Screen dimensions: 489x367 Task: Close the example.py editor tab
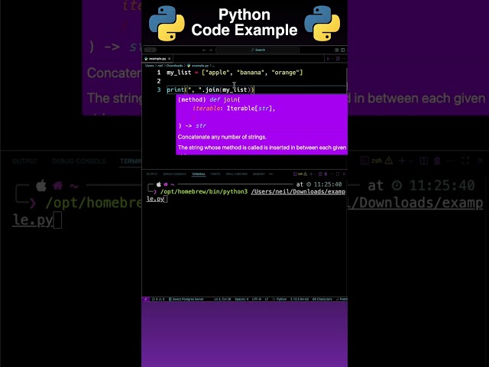click(170, 59)
